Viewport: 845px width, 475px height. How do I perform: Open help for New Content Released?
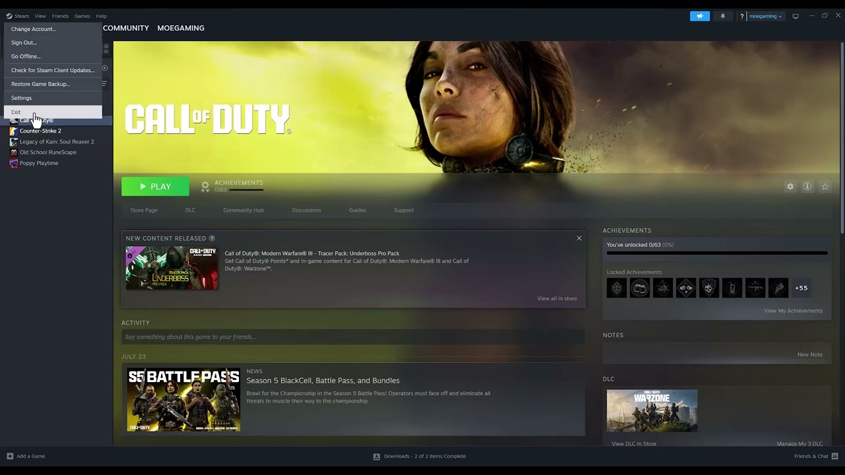click(212, 238)
